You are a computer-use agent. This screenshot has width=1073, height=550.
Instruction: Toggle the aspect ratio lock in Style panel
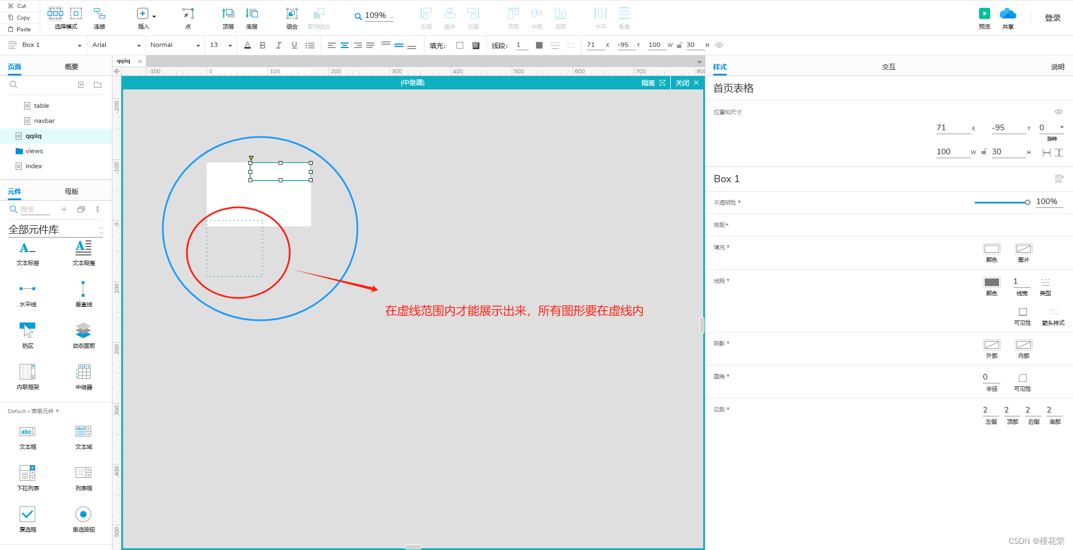984,151
